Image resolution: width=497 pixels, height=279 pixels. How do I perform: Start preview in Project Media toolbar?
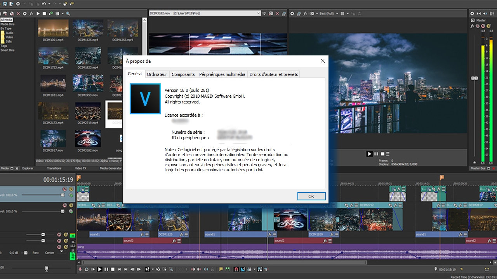38,14
